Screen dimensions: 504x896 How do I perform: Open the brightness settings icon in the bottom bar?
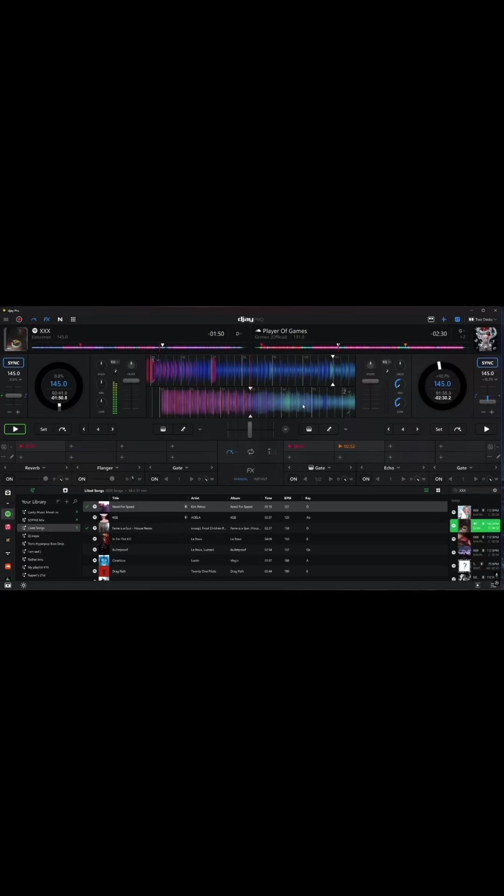23,586
